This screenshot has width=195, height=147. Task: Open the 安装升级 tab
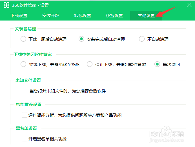point(51,16)
